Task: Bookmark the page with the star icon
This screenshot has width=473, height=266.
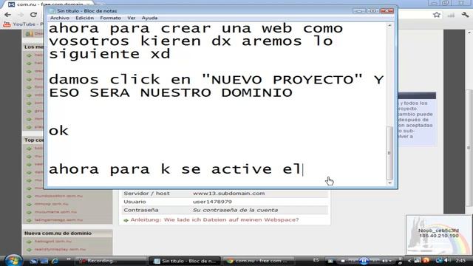Action: click(437, 15)
